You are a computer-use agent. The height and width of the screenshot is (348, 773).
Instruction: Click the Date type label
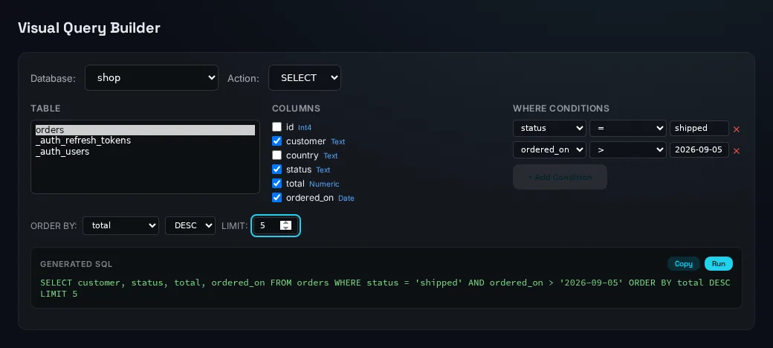click(x=346, y=198)
